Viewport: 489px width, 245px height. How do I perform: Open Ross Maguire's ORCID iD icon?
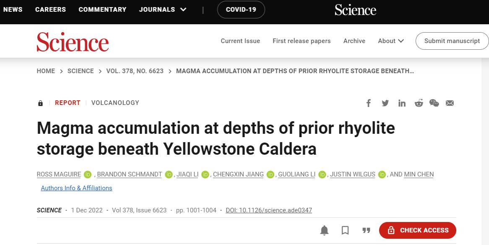[88, 175]
